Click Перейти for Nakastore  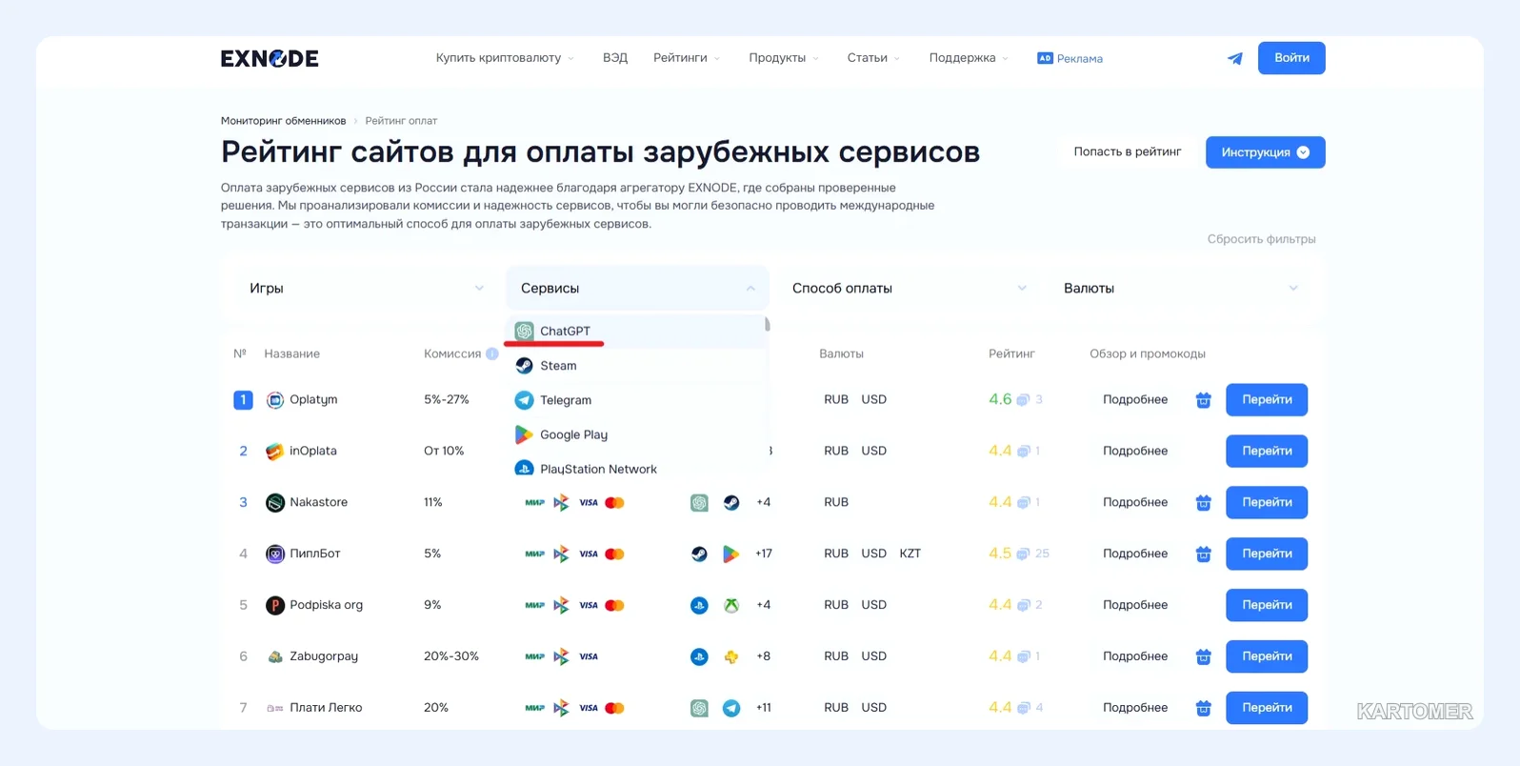click(x=1267, y=502)
